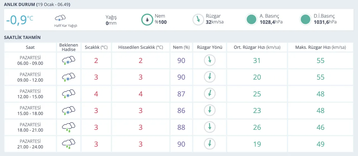Image resolution: width=358 pixels, height=156 pixels.
Task: Click the ANLIK DURUM section heading
Action: pos(20,5)
